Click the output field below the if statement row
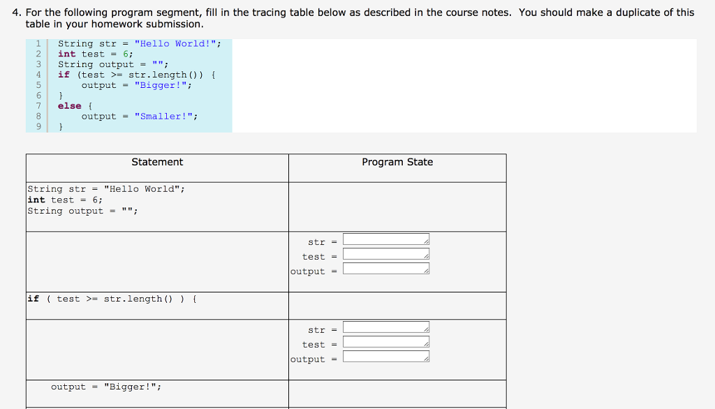This screenshot has width=715, height=409. coord(385,355)
